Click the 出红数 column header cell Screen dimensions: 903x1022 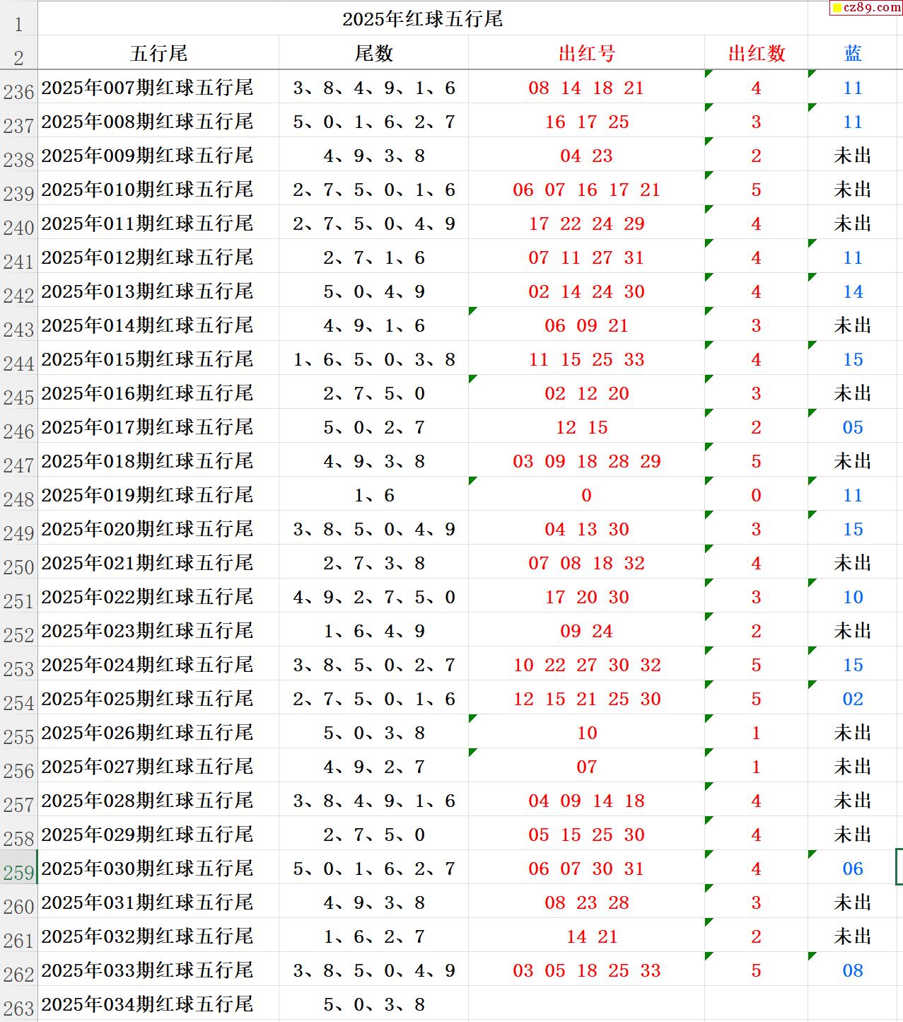pyautogui.click(x=756, y=53)
